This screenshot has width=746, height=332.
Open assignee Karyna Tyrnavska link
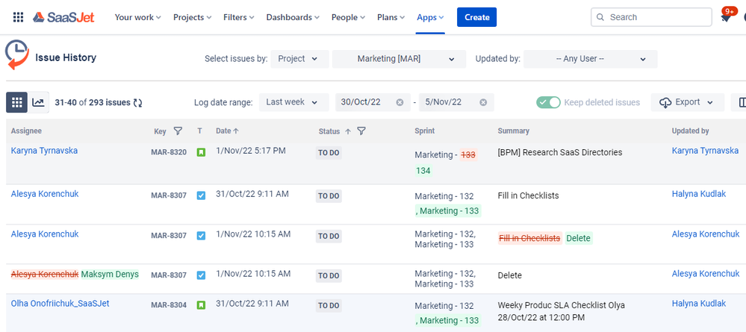[44, 151]
